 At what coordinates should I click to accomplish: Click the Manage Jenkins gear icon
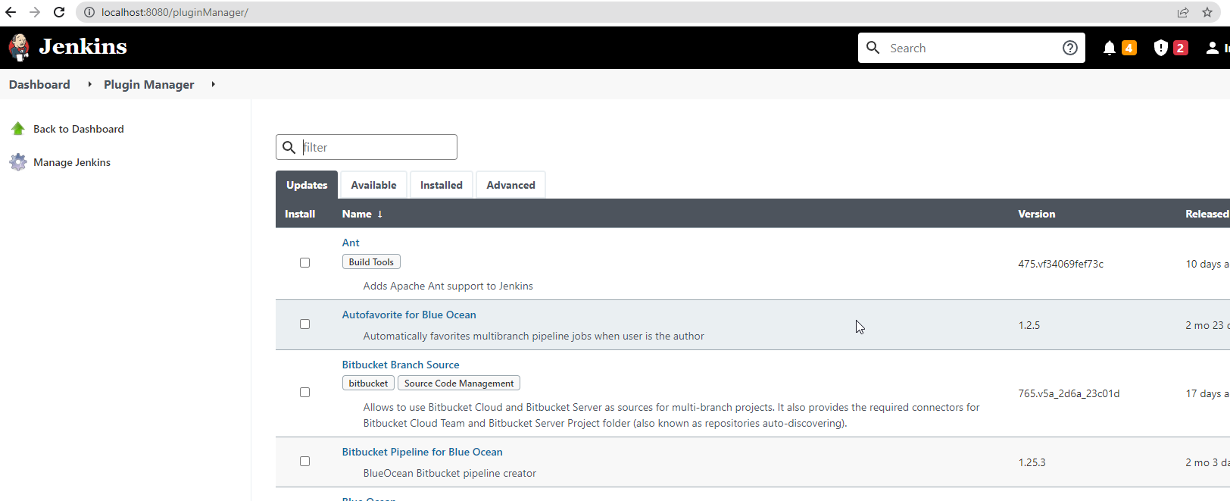[x=18, y=162]
